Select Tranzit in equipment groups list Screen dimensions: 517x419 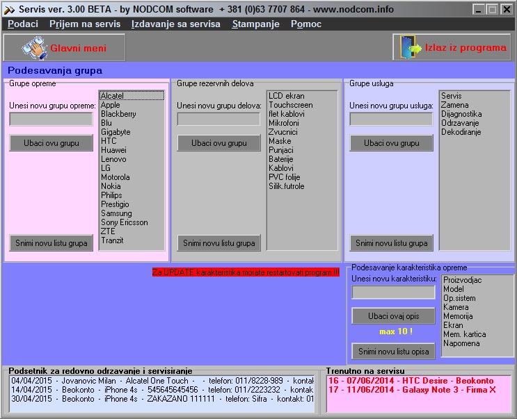pos(132,240)
